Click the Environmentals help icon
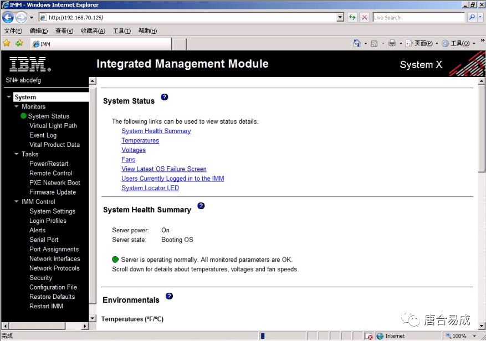This screenshot has width=486, height=341. (169, 296)
